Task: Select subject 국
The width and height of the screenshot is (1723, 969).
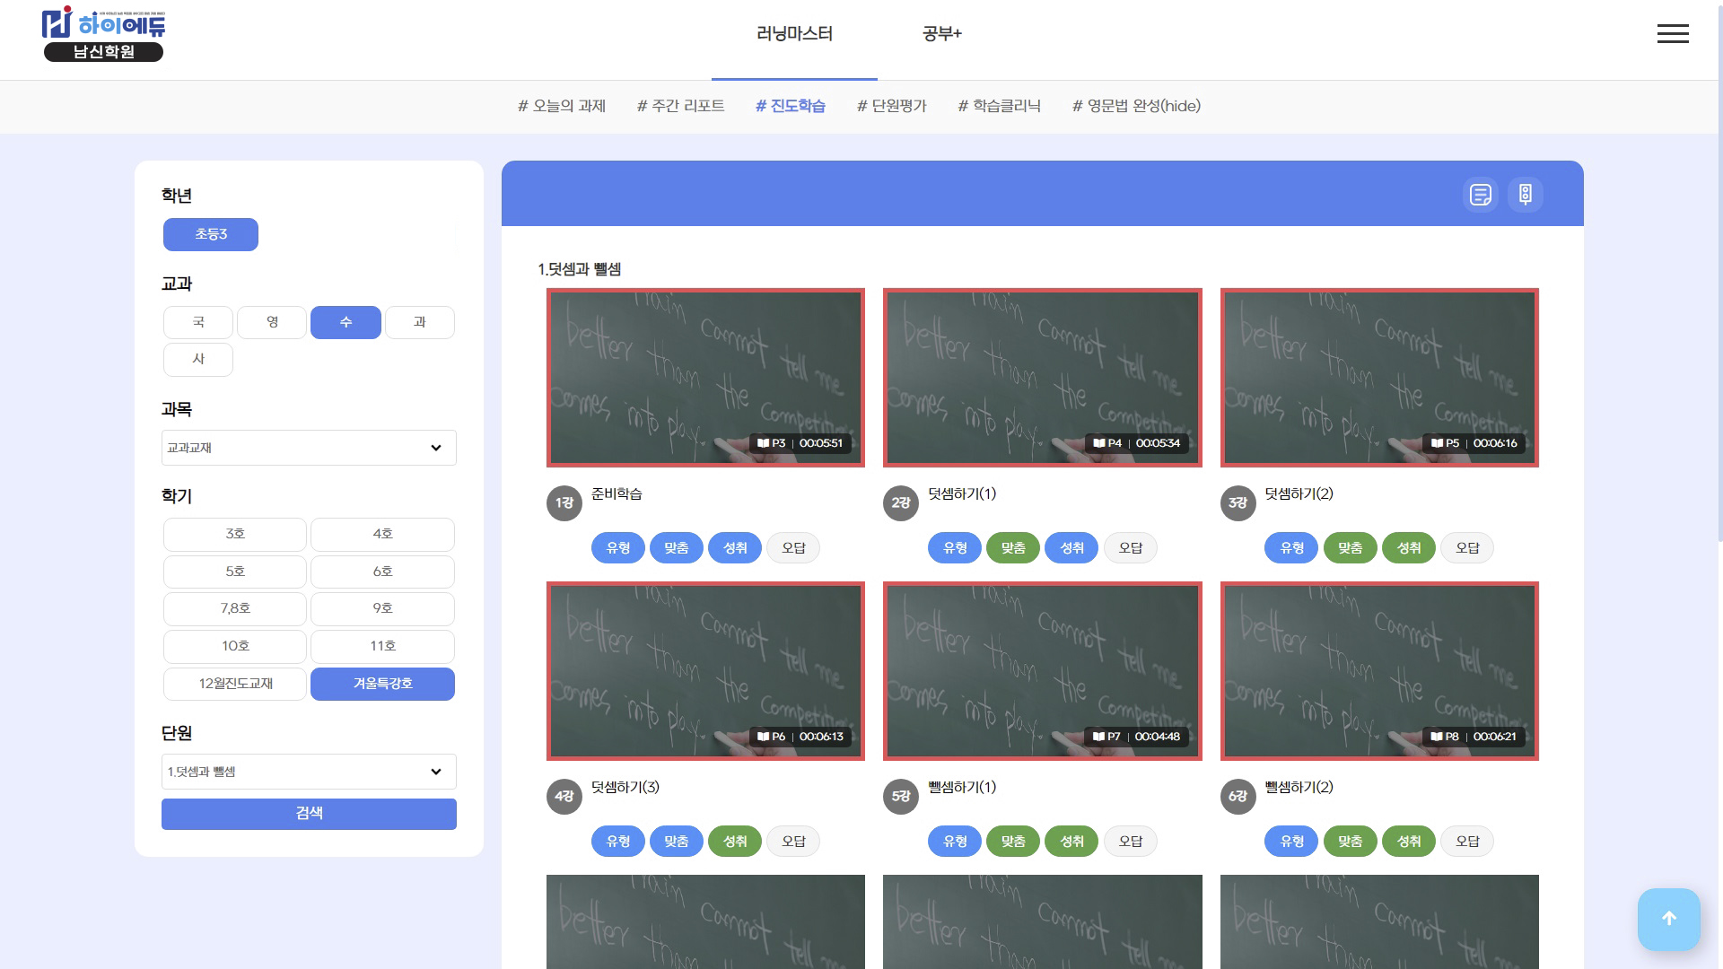Action: coord(198,322)
